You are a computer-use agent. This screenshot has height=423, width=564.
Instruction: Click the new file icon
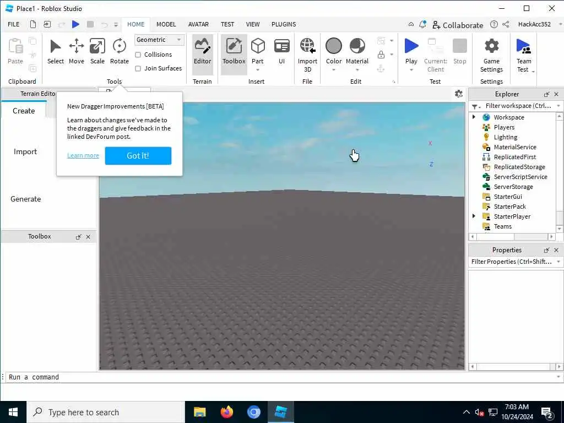(32, 24)
